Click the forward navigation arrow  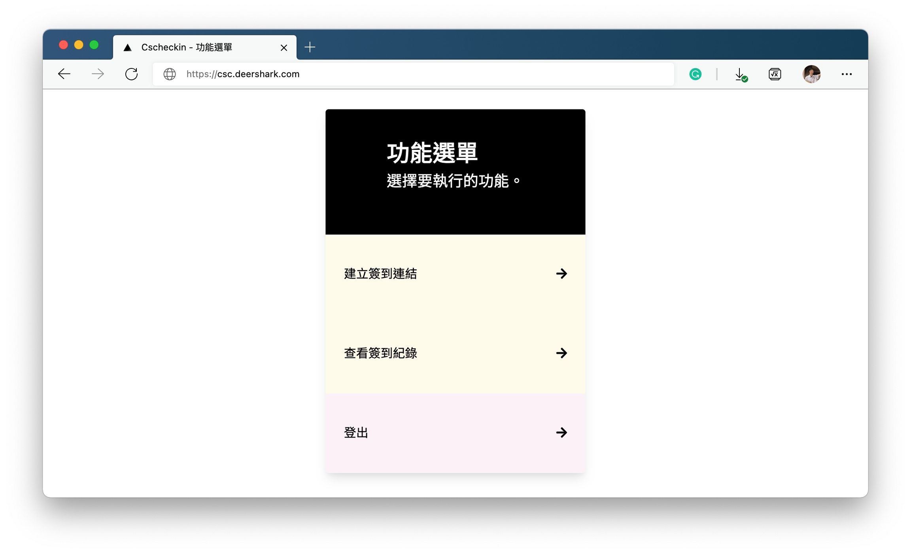click(x=98, y=74)
